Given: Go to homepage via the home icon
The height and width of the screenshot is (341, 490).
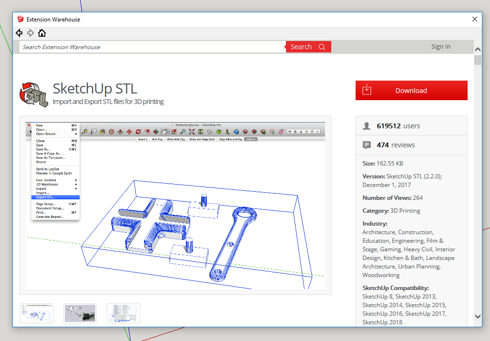Looking at the screenshot, I should (x=42, y=33).
